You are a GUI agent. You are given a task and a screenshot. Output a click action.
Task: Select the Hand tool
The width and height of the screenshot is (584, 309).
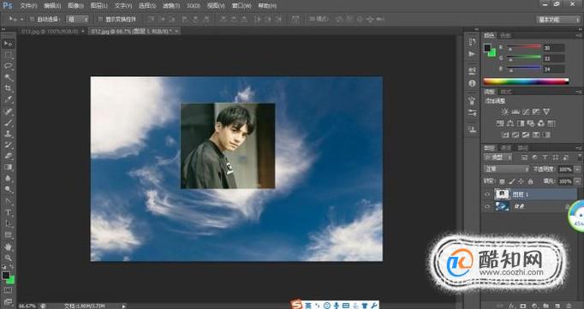coord(9,247)
